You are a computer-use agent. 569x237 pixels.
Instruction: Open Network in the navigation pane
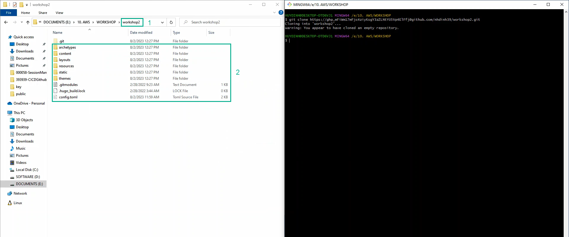click(x=20, y=193)
